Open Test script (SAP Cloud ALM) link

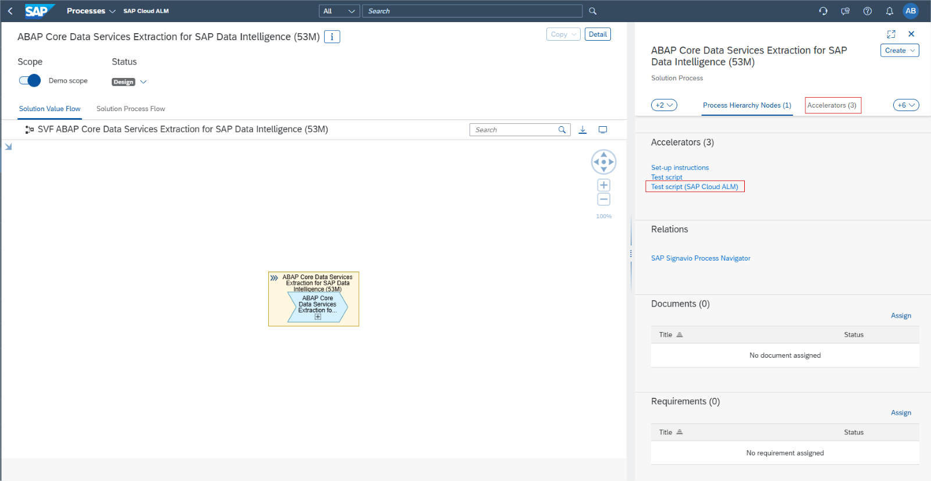click(x=694, y=187)
